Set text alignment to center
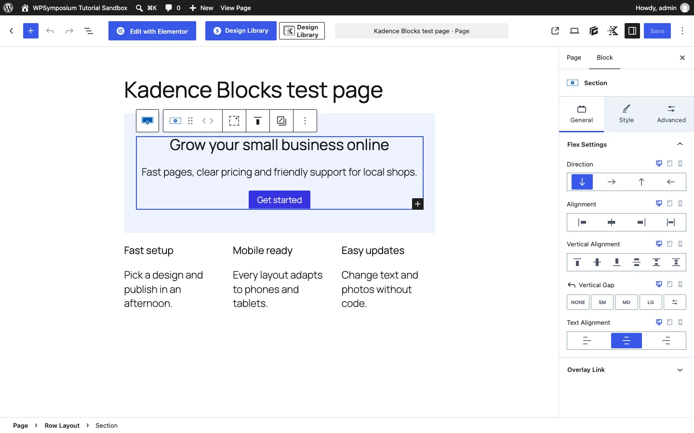The height and width of the screenshot is (433, 694). tap(627, 341)
